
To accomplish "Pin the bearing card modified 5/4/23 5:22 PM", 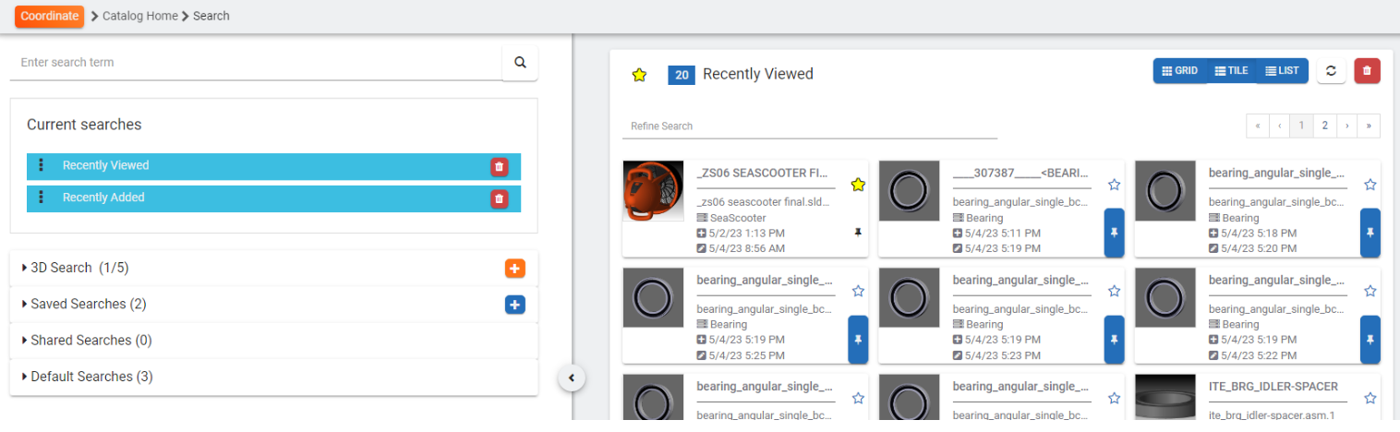I will point(1370,340).
